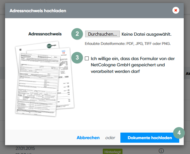Click the dialog title 'Adressnachweis hochladen'

coord(38,11)
